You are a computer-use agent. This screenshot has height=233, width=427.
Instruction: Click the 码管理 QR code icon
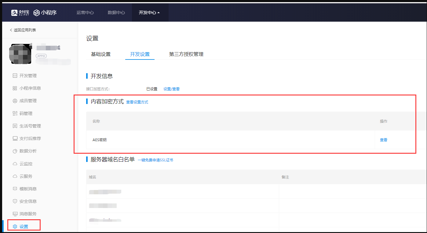pyautogui.click(x=15, y=113)
